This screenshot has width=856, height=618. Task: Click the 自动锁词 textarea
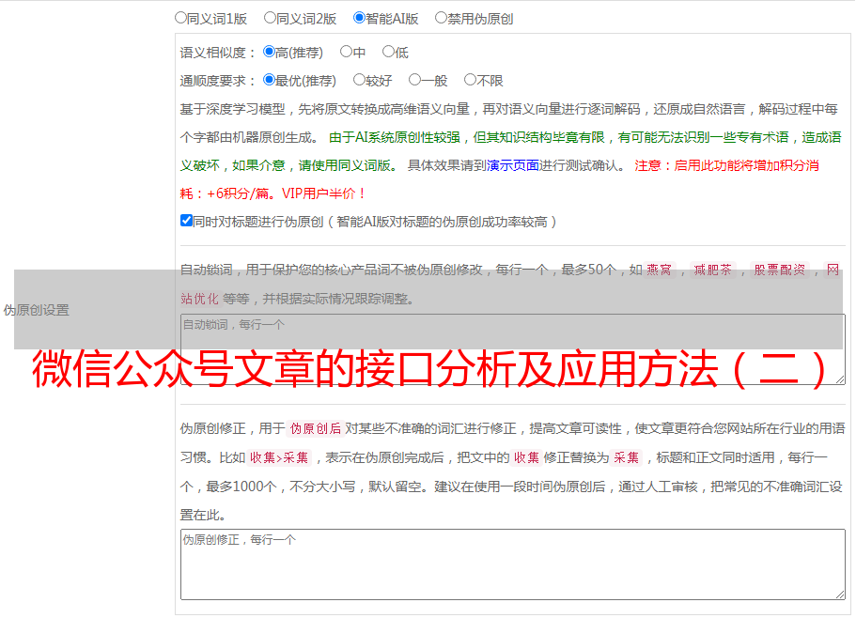tap(513, 349)
